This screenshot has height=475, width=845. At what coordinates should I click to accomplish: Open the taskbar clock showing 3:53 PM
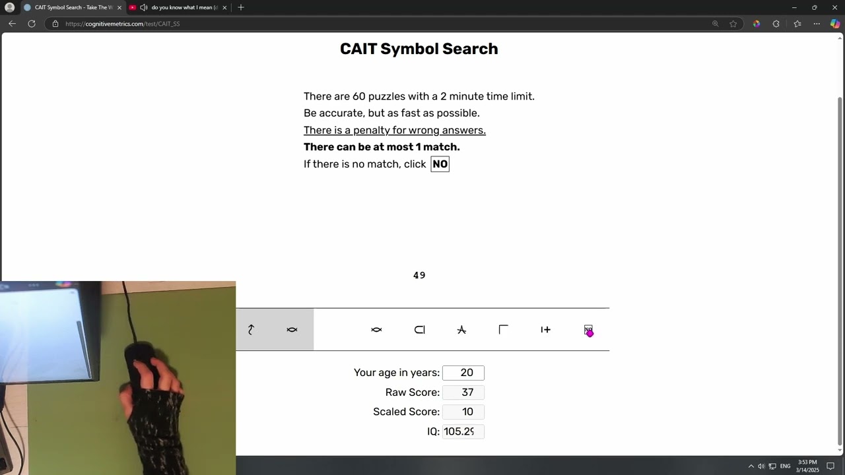807,466
